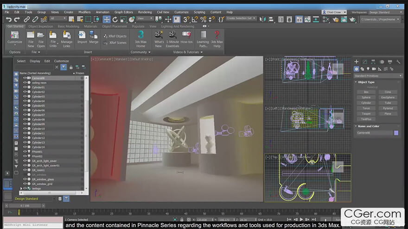Toggle visibility of GR_window_glass
408x229 pixels.
(x=25, y=179)
